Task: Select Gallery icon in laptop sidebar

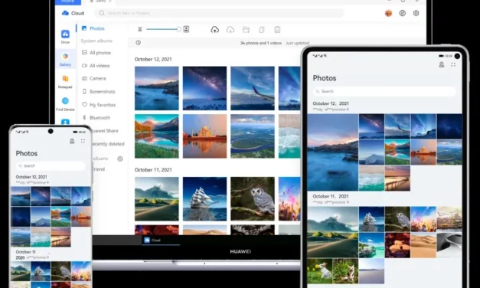Action: pyautogui.click(x=65, y=59)
